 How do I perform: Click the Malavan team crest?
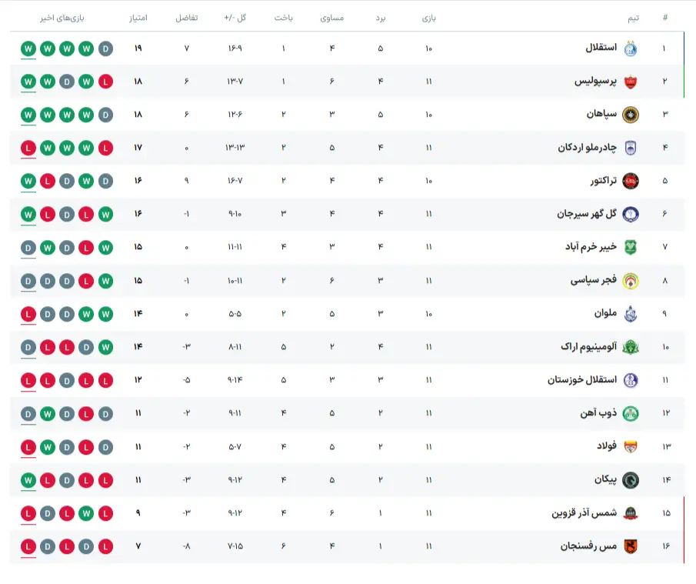click(x=630, y=313)
